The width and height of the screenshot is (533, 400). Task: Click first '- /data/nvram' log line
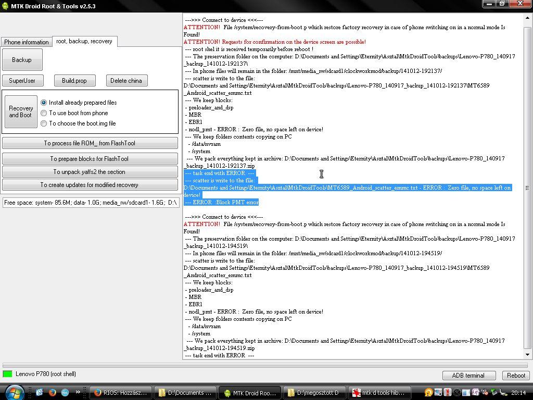pos(204,144)
